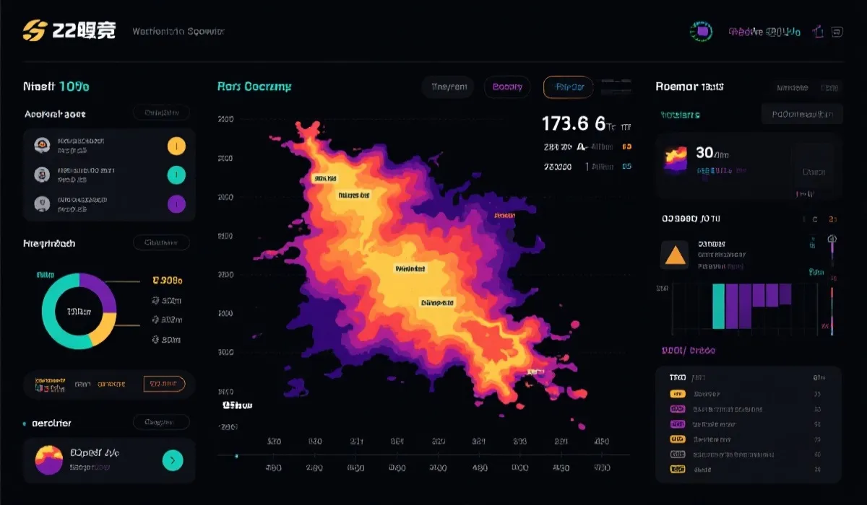
Task: Click the circular purple avatar icon in header
Action: click(x=701, y=31)
